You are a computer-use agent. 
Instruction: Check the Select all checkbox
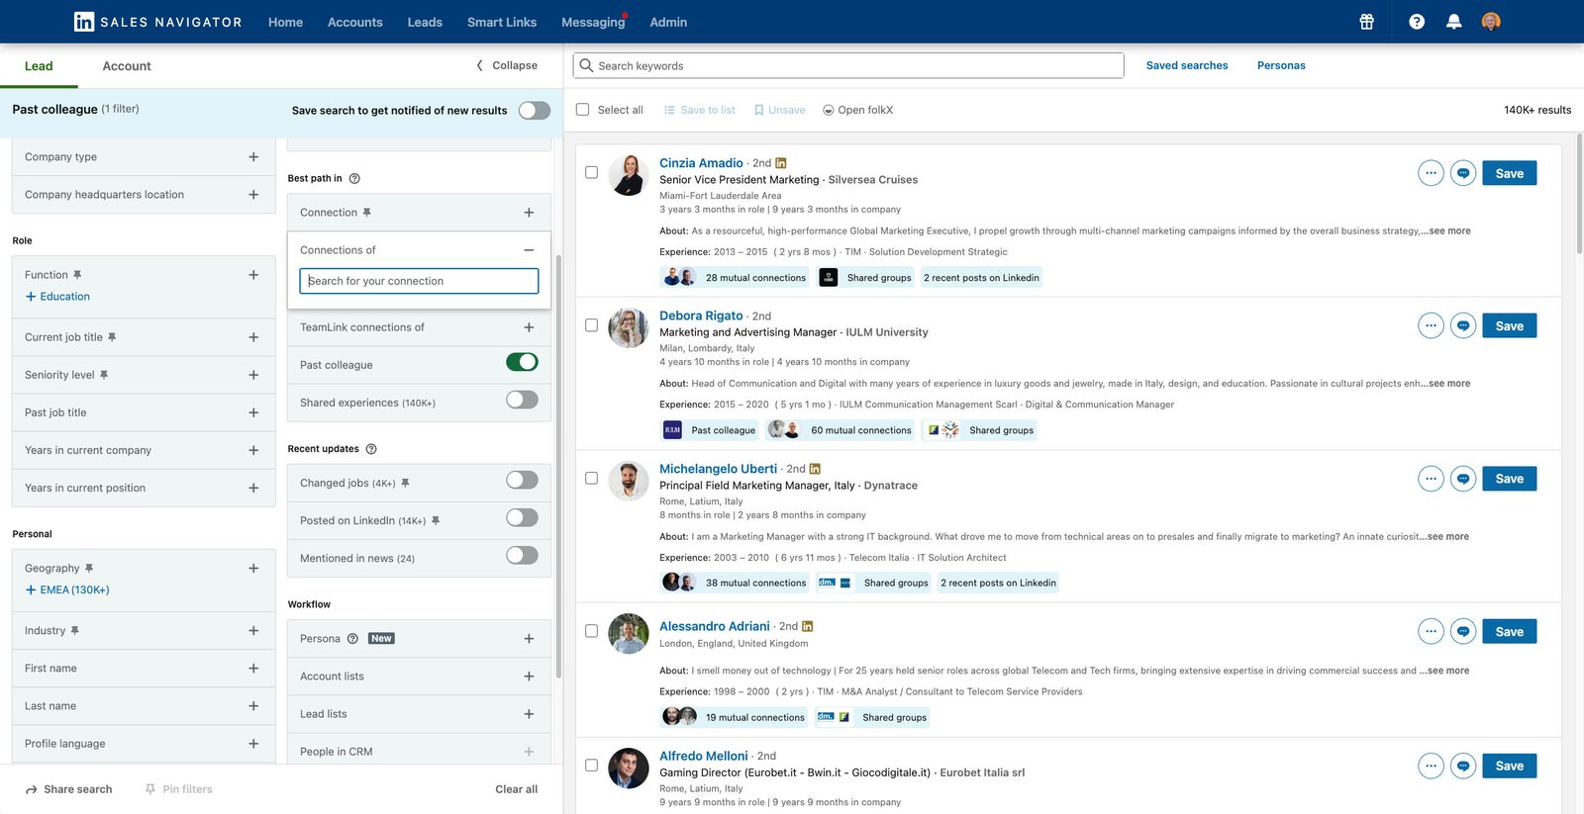coord(582,110)
